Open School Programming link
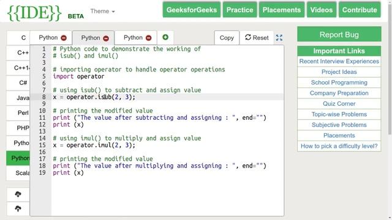This screenshot has width=392, height=220. (x=339, y=82)
